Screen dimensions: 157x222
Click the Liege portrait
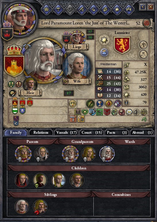pyautogui.click(x=77, y=37)
